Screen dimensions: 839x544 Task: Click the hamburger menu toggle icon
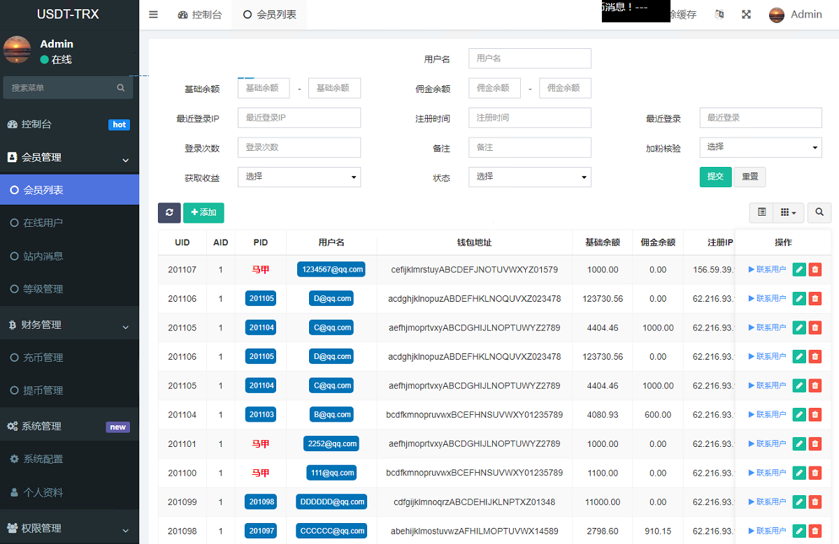click(154, 15)
